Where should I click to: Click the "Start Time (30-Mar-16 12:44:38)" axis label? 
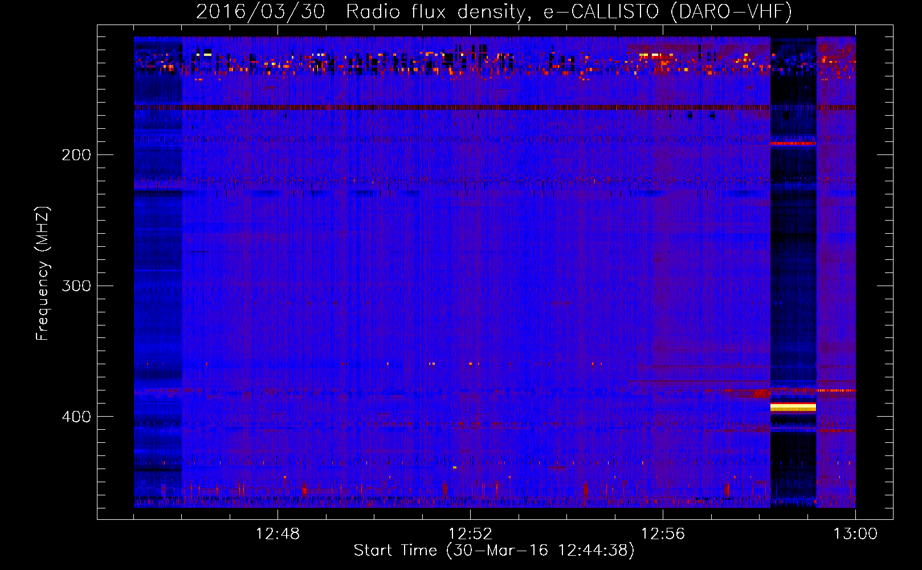494,551
